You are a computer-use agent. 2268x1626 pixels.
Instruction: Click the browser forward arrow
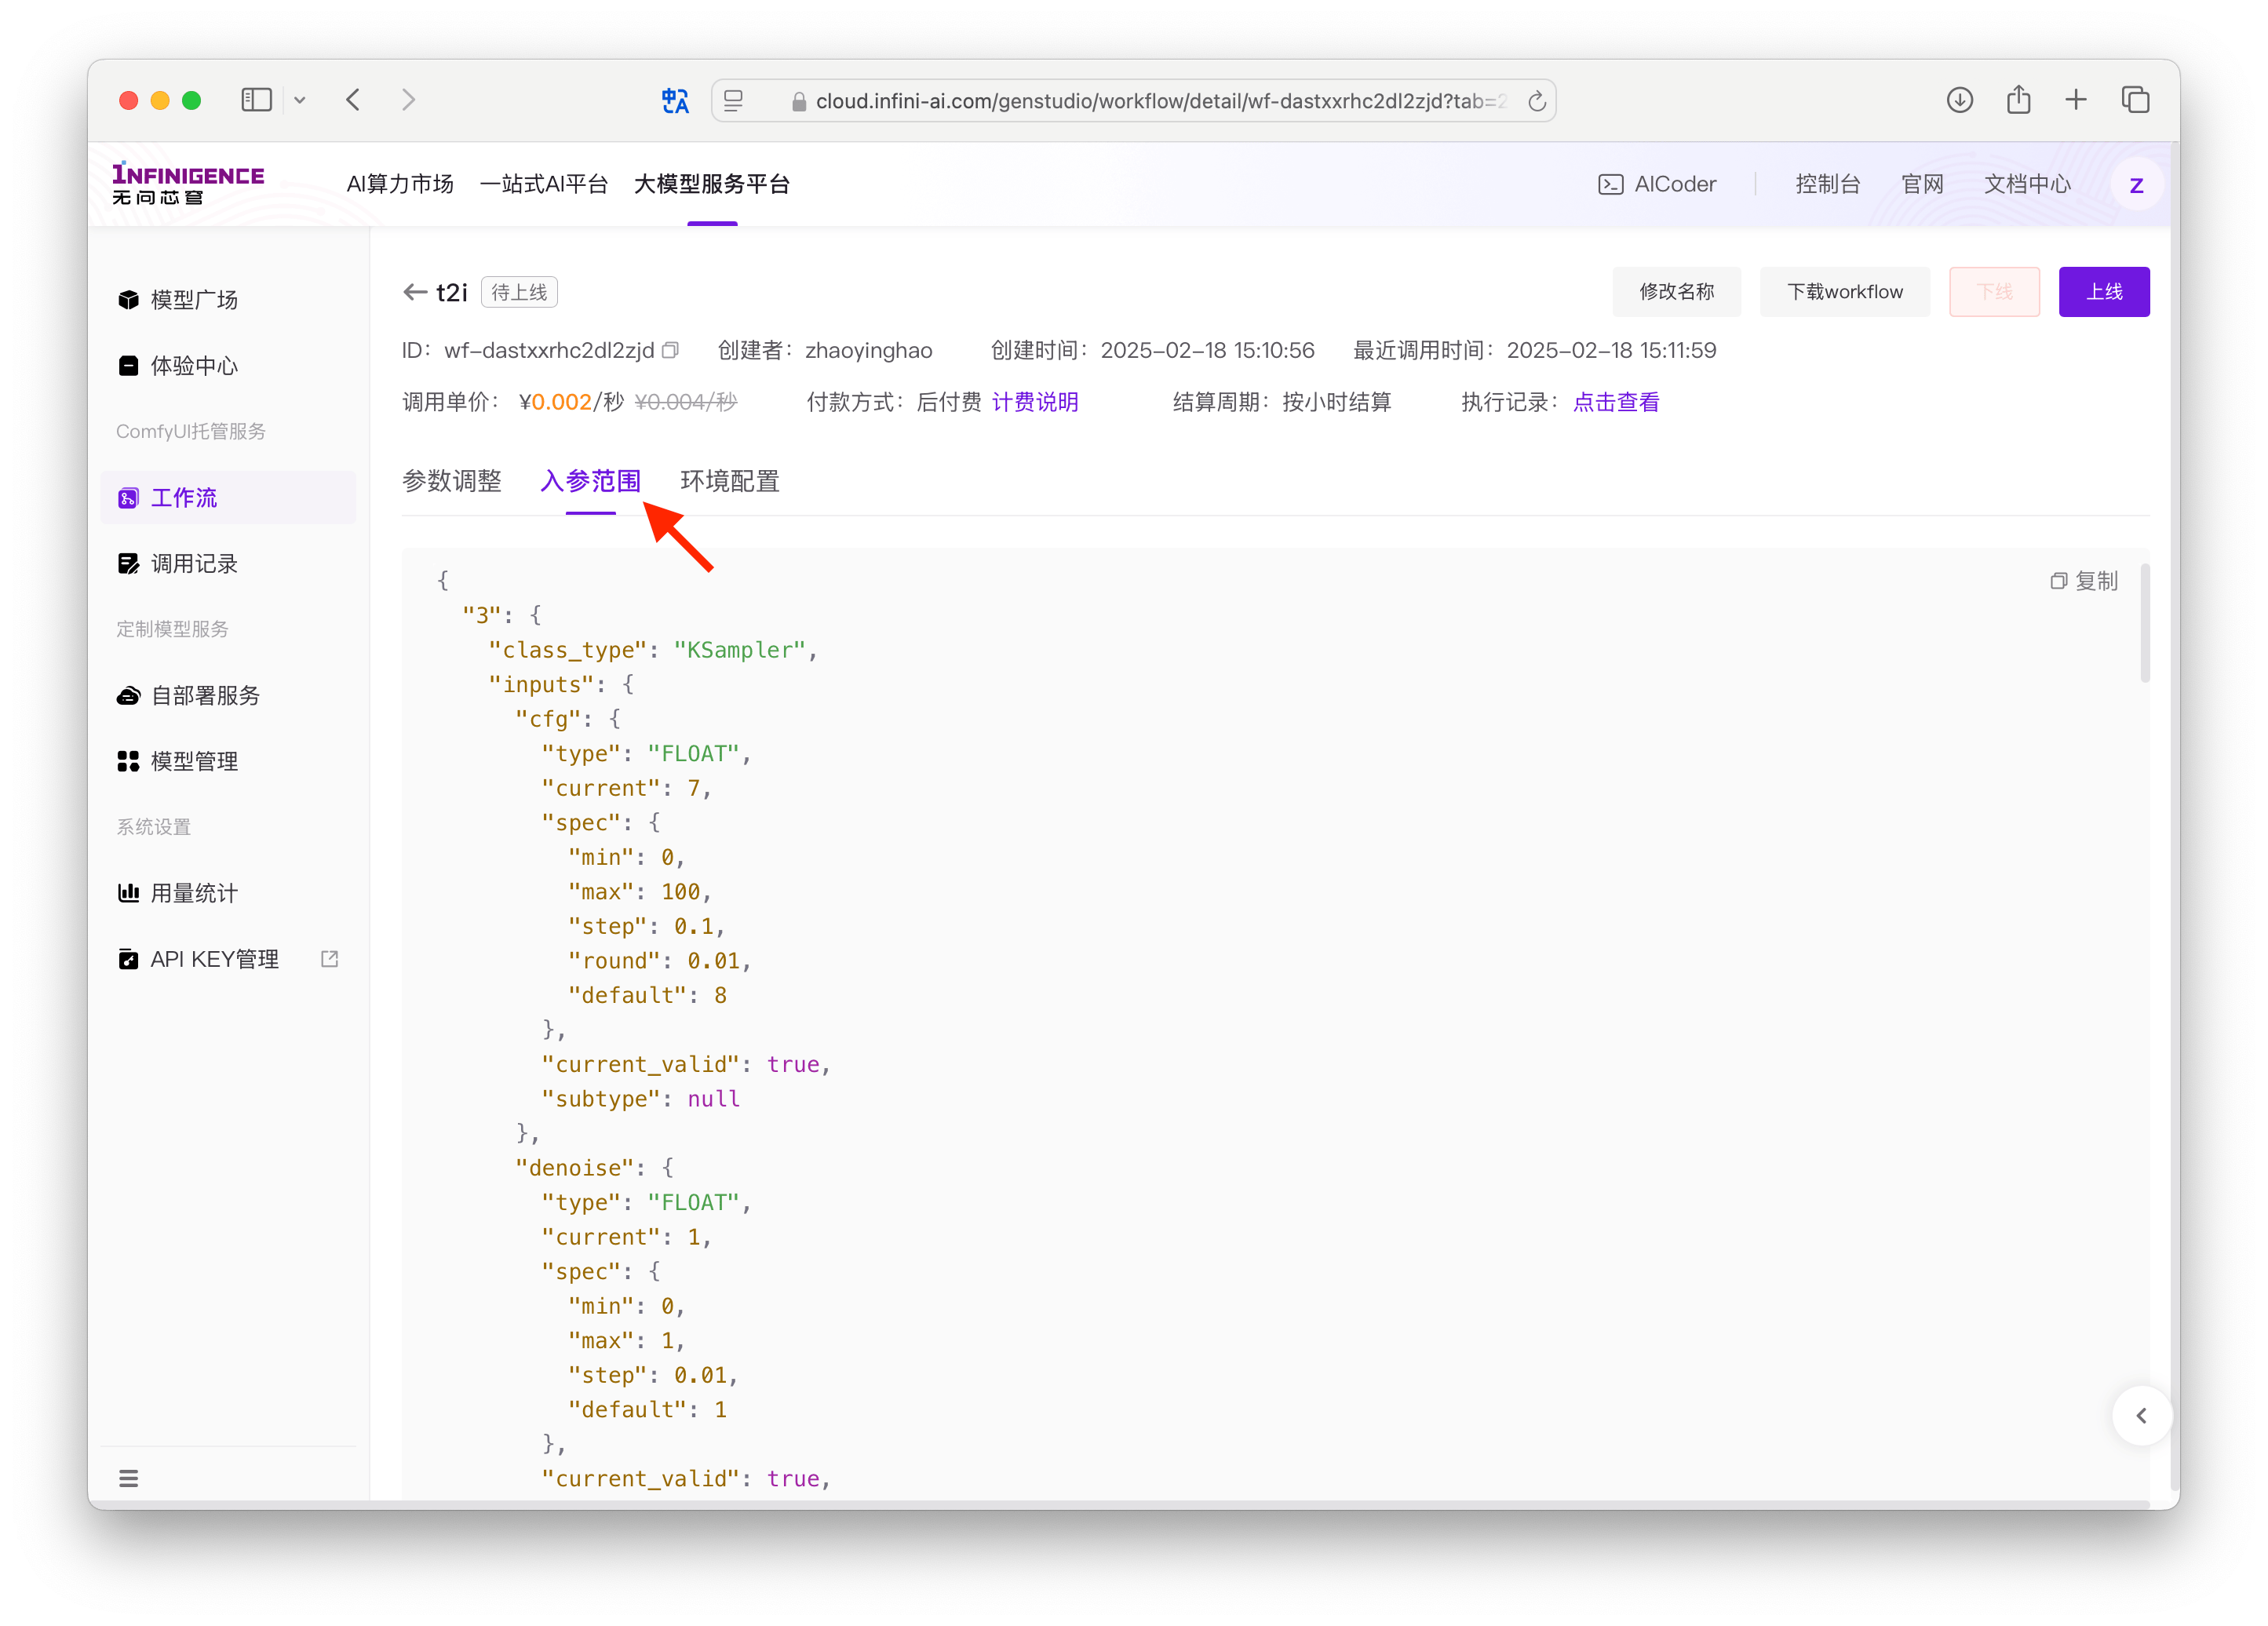pyautogui.click(x=408, y=100)
